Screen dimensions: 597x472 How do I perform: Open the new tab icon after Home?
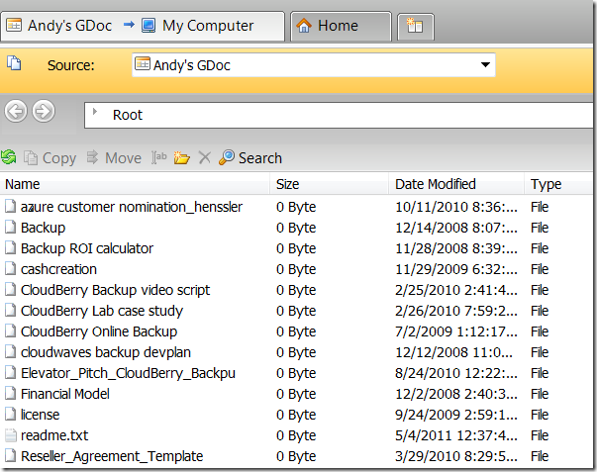click(415, 26)
